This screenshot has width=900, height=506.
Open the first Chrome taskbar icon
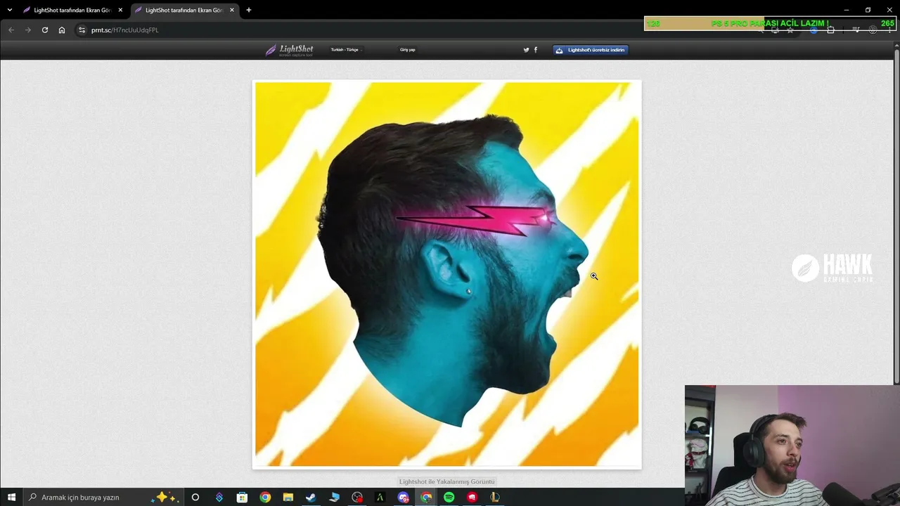(x=265, y=497)
